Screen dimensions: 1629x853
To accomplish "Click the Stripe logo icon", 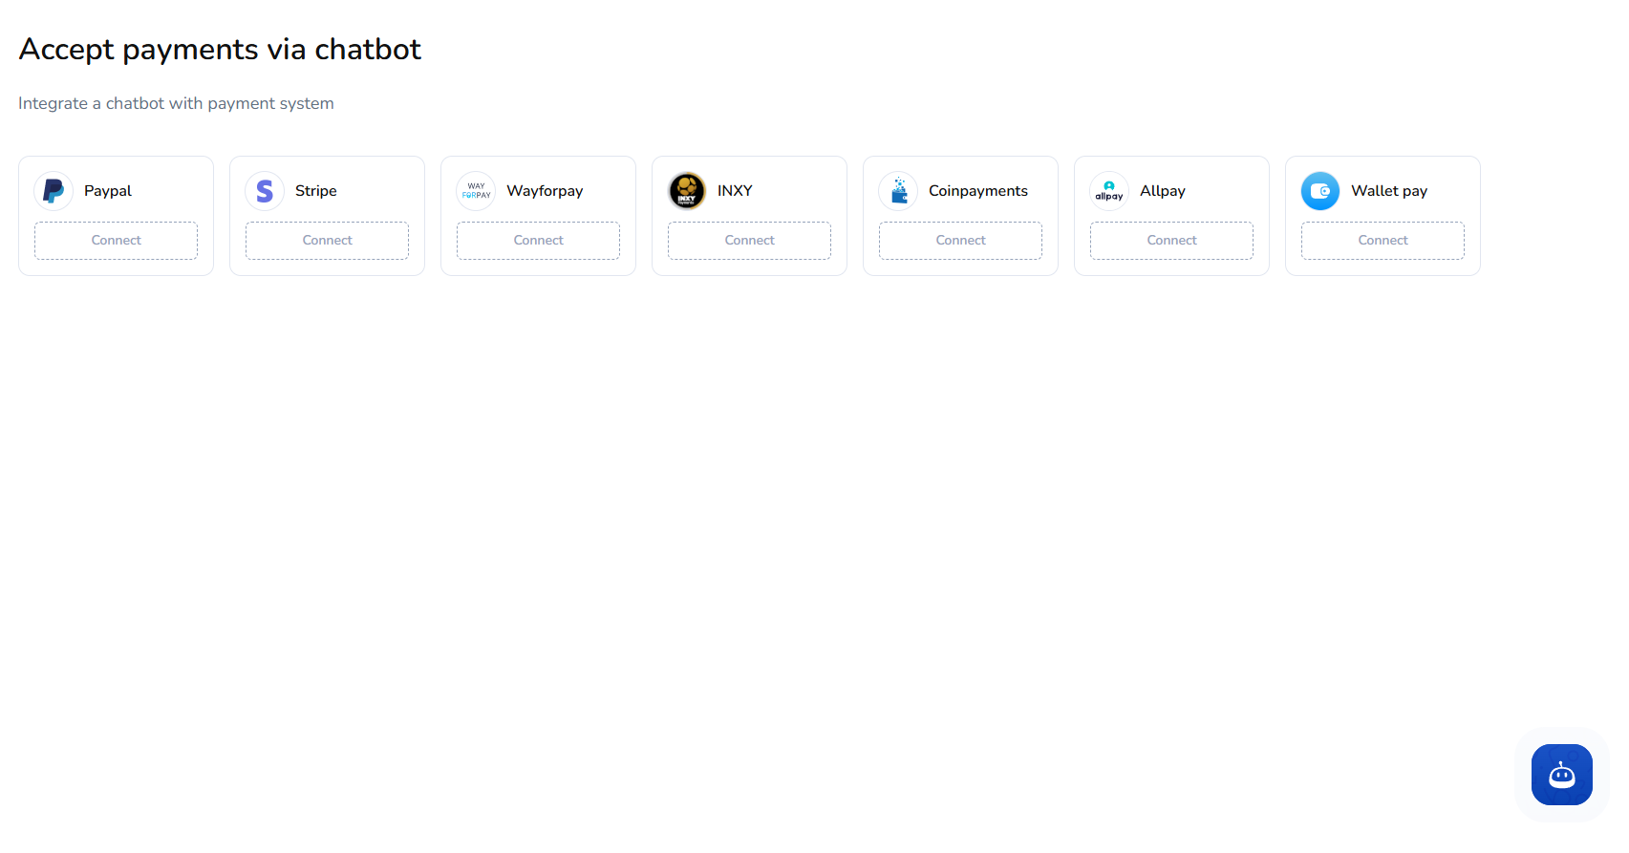I will pos(265,191).
